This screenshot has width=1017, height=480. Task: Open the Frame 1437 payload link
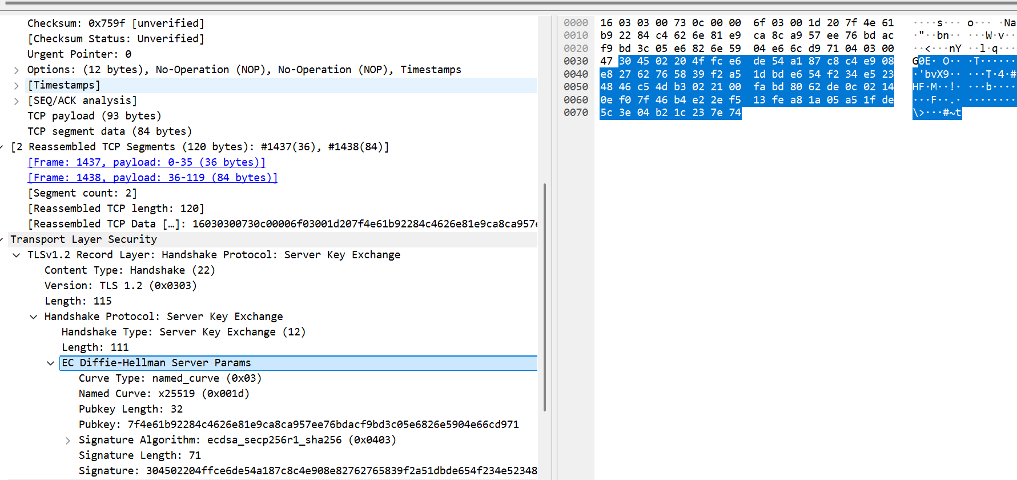[147, 162]
